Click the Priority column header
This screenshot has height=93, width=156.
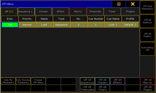tap(27, 19)
